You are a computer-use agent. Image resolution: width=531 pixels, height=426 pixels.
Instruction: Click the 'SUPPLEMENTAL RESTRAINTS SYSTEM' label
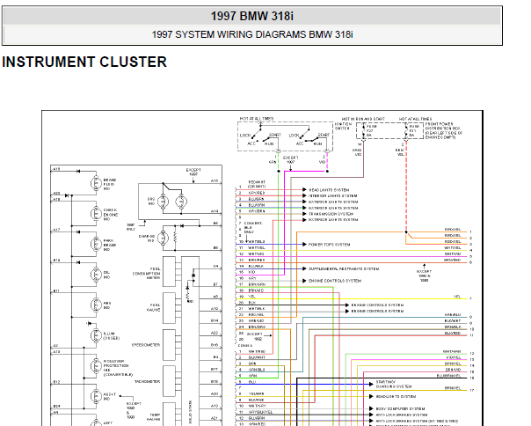tap(344, 269)
